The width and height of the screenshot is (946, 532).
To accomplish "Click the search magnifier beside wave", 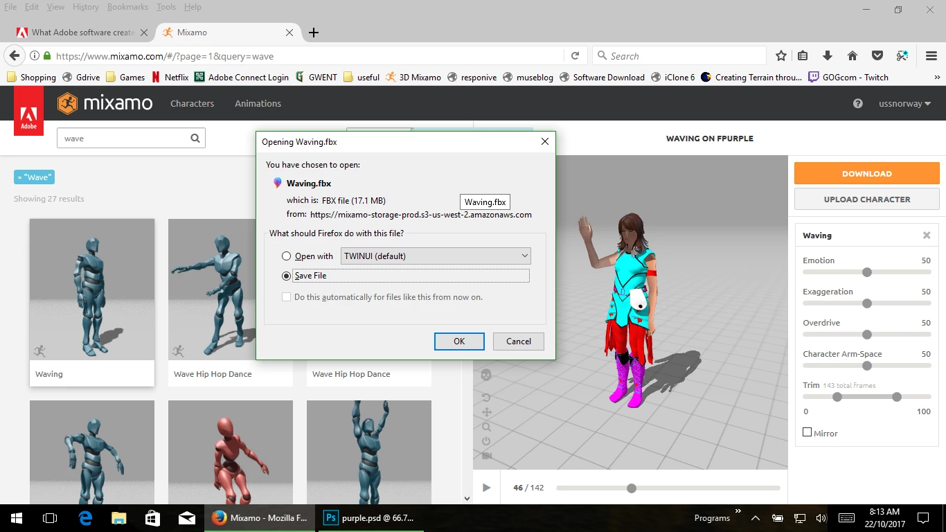I will 195,138.
